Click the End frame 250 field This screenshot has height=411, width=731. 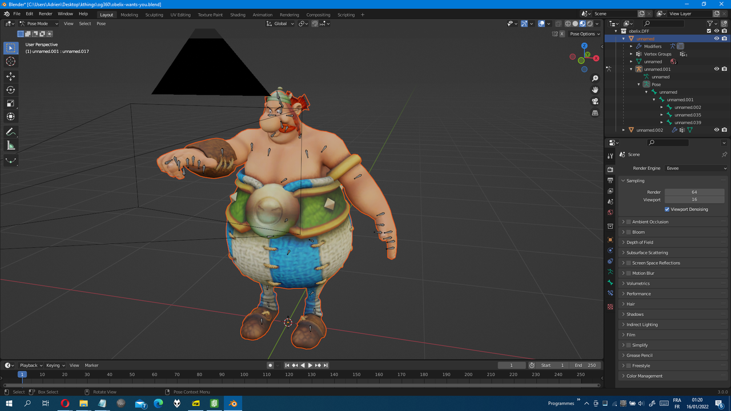click(585, 365)
